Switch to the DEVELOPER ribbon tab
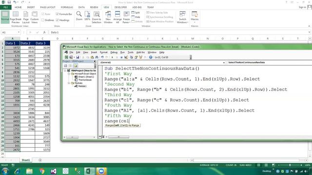Screen dimensions: 312x175 (x=120, y=7)
